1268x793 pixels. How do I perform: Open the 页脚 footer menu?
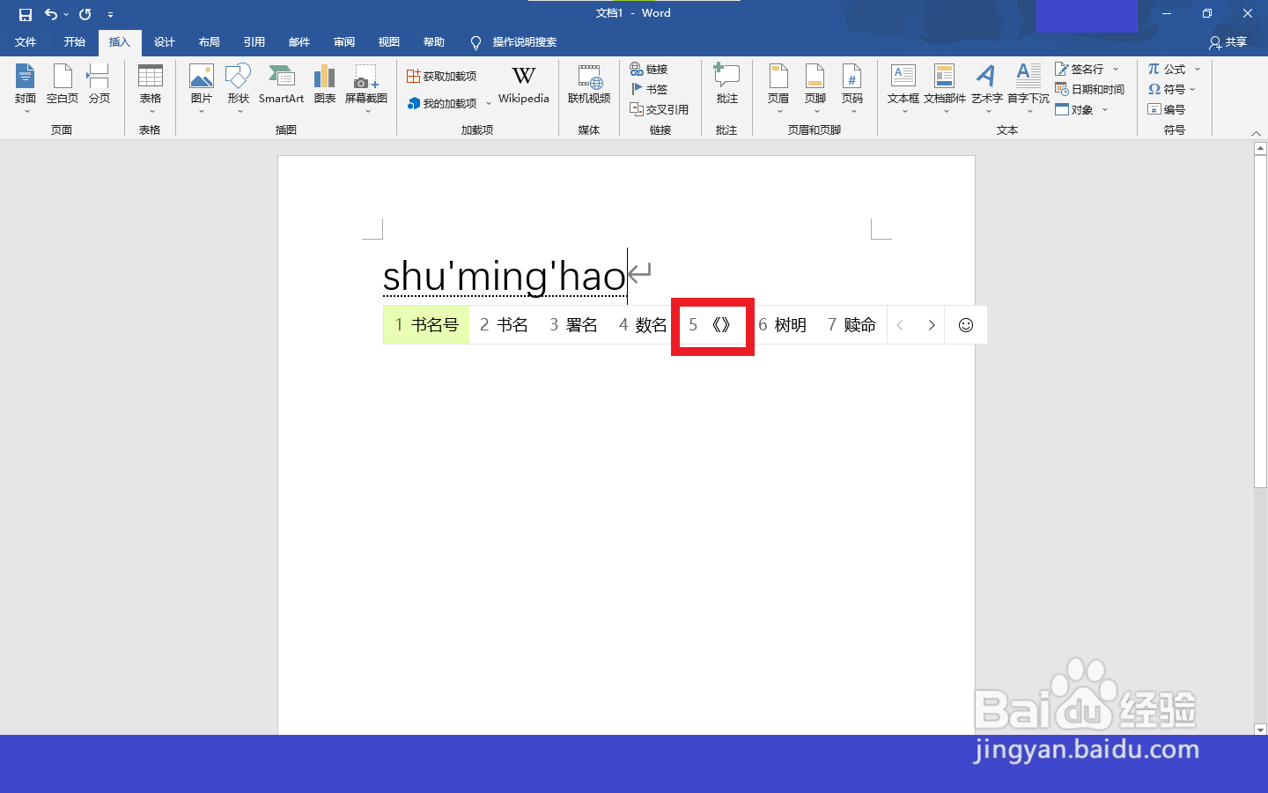click(815, 89)
